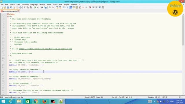
Task: Close the wp-config-sample.php tab
Action: click(x=18, y=11)
